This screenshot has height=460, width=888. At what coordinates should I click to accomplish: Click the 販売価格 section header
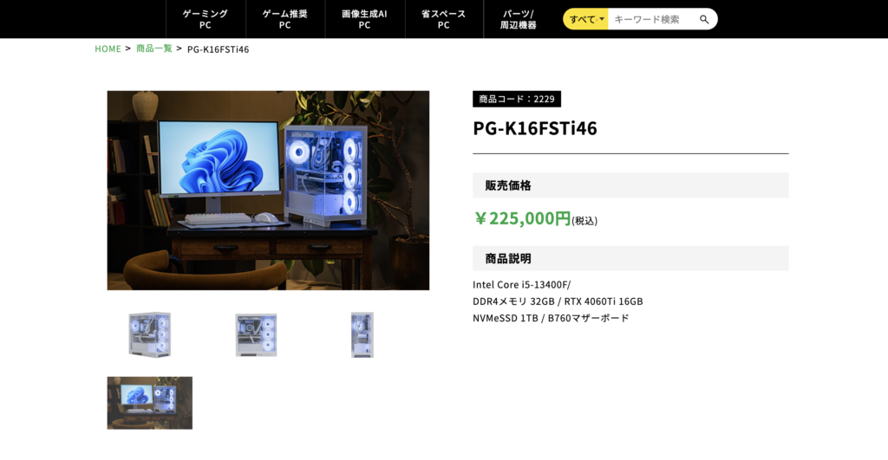pyautogui.click(x=630, y=185)
